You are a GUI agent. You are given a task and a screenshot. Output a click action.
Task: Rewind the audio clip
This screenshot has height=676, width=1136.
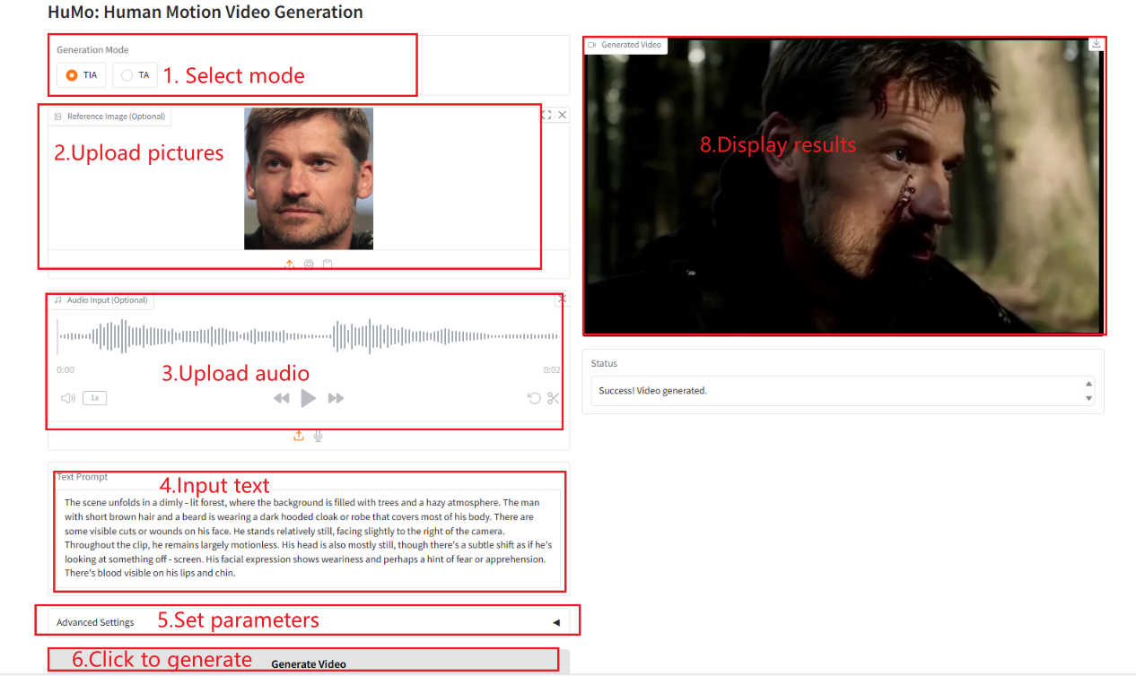(x=282, y=398)
